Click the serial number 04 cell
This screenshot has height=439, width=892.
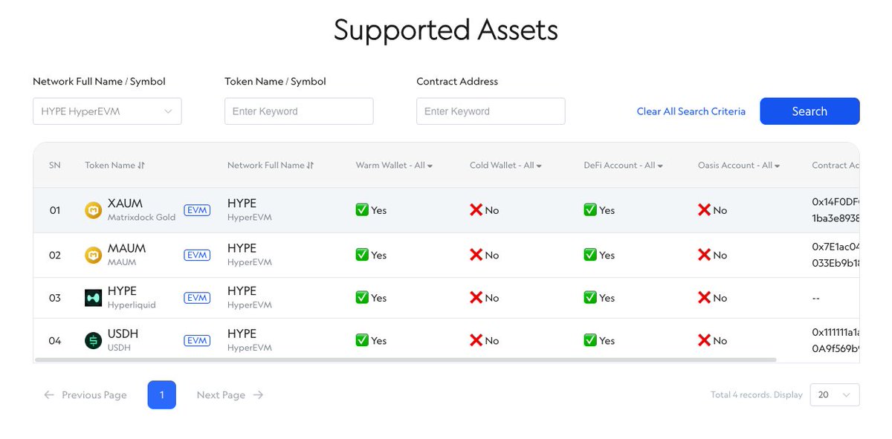pyautogui.click(x=55, y=341)
